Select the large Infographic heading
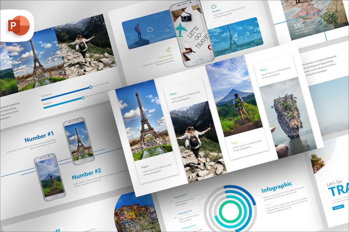 point(277,187)
